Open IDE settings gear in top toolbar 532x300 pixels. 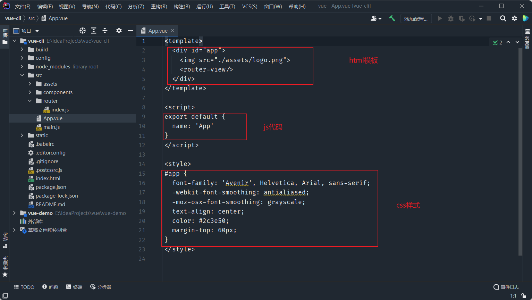coord(514,18)
